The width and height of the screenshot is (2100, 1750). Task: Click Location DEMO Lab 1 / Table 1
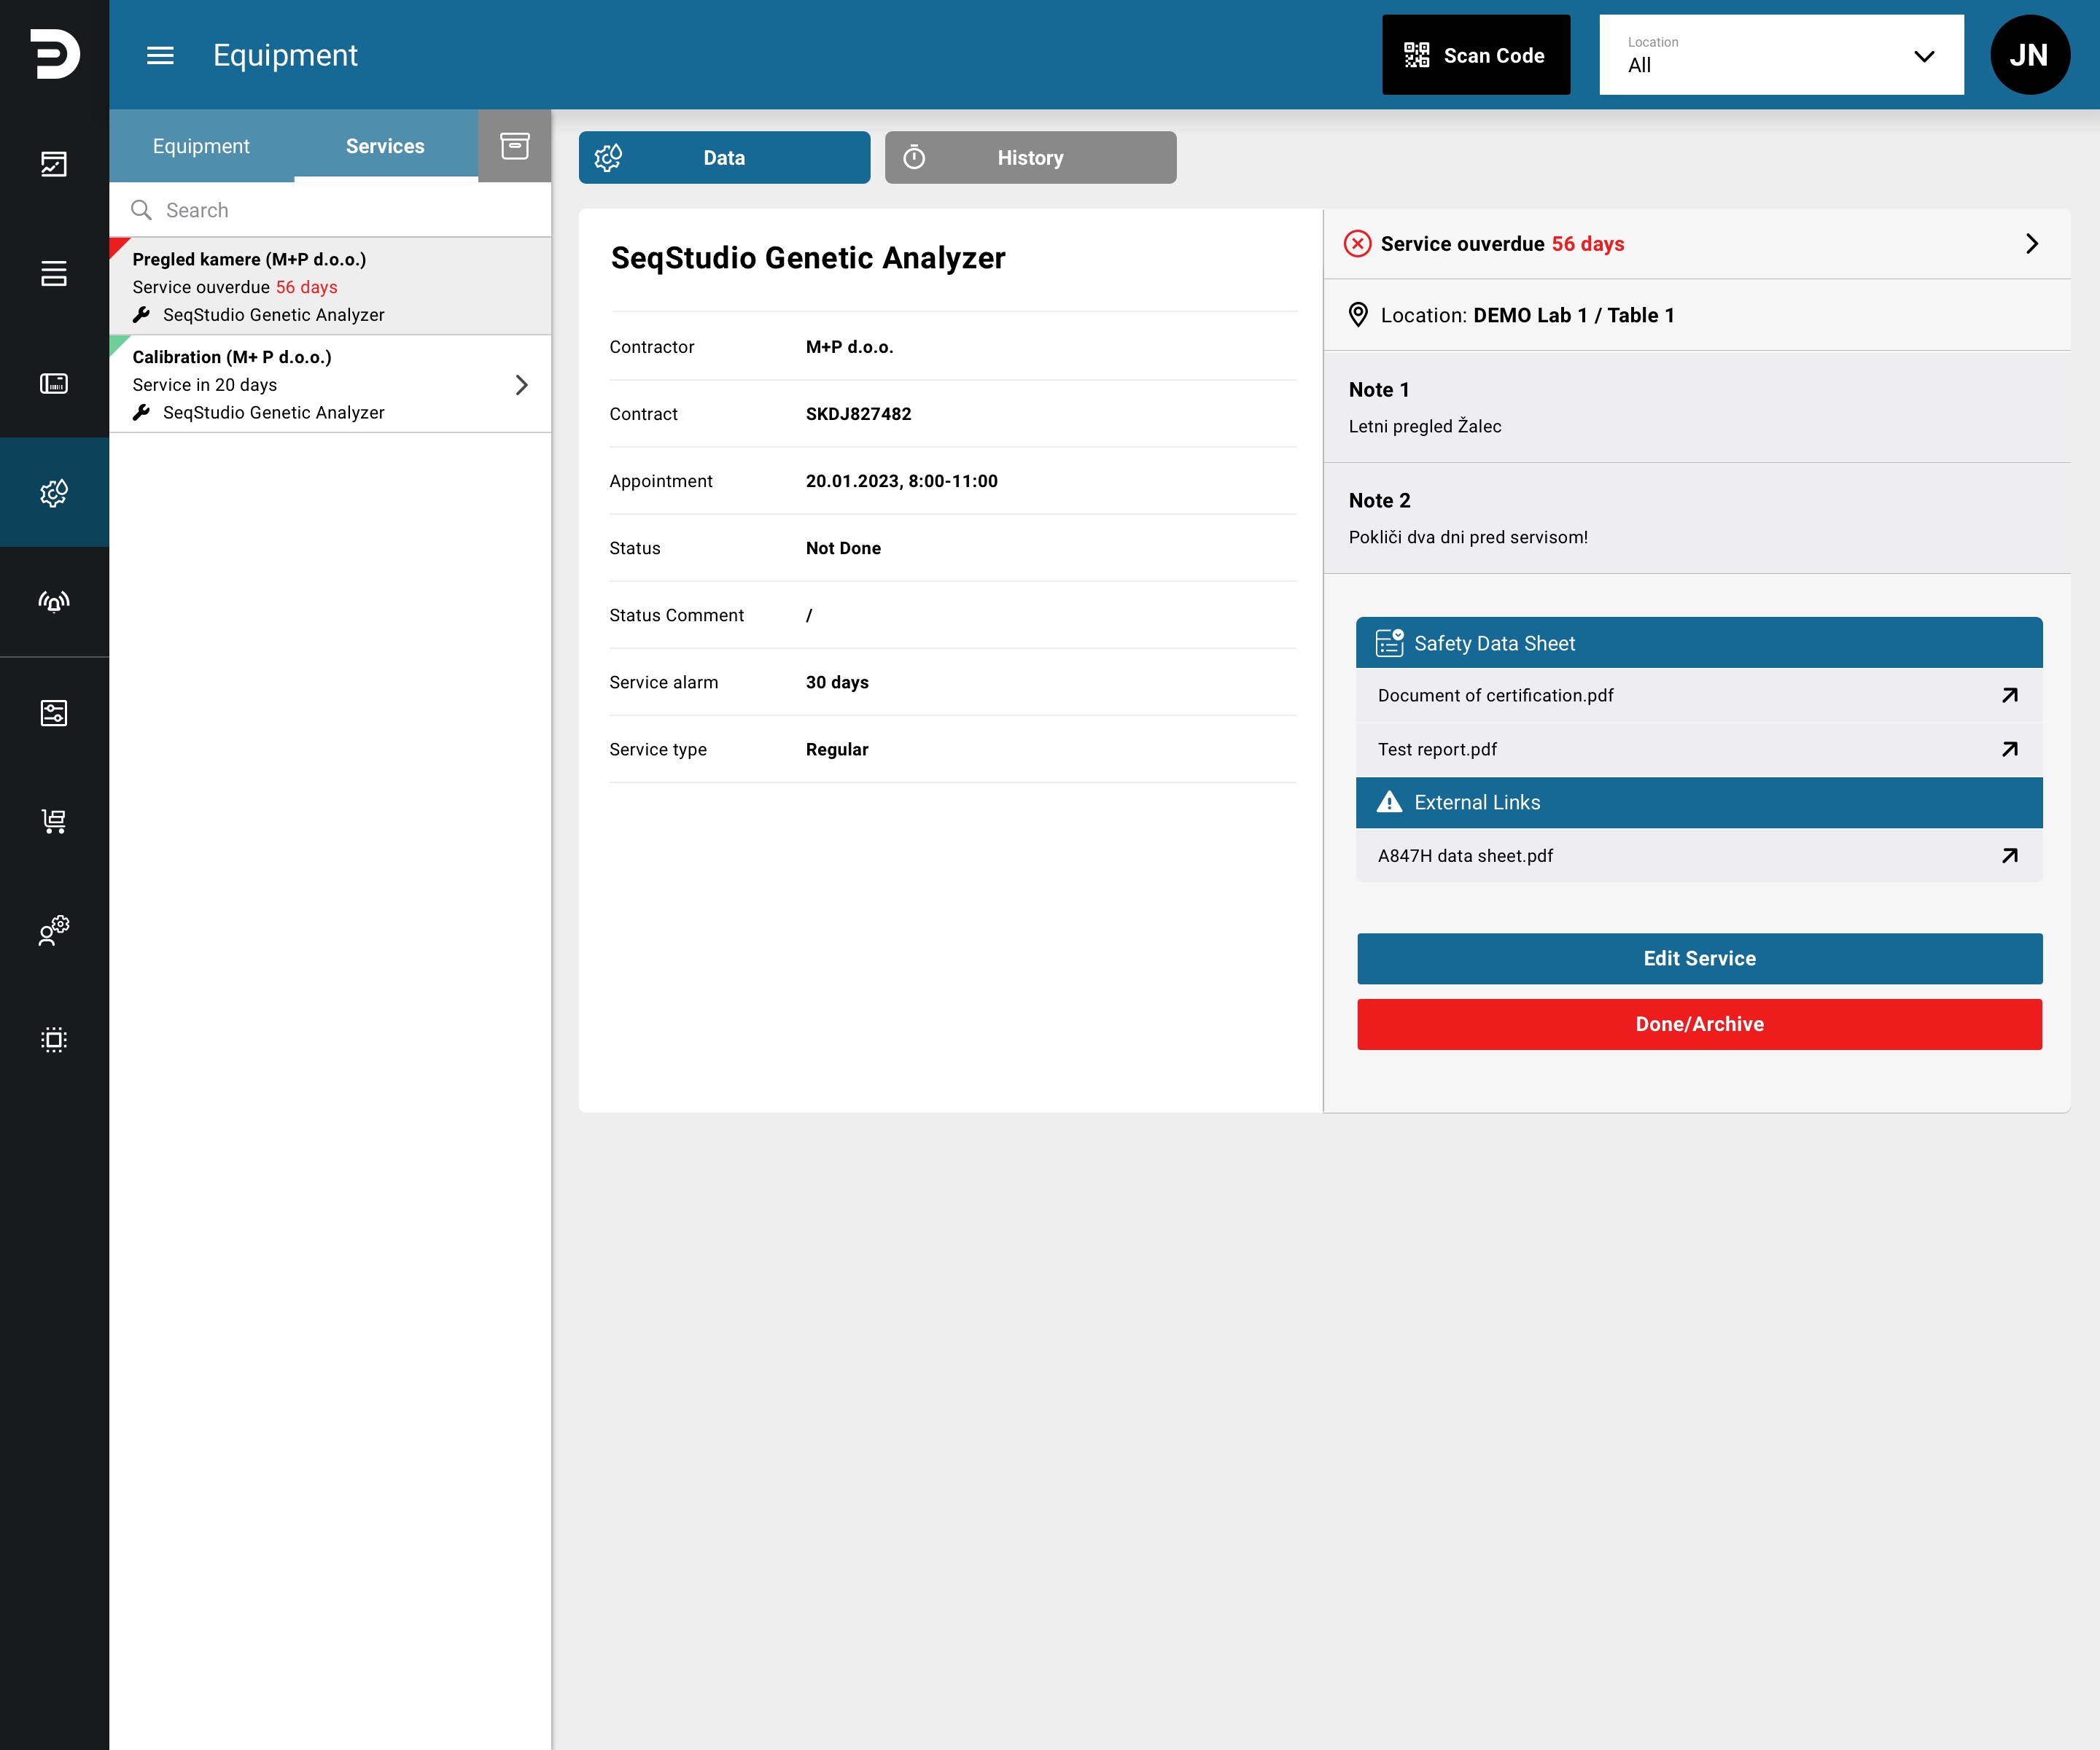[x=1527, y=315]
